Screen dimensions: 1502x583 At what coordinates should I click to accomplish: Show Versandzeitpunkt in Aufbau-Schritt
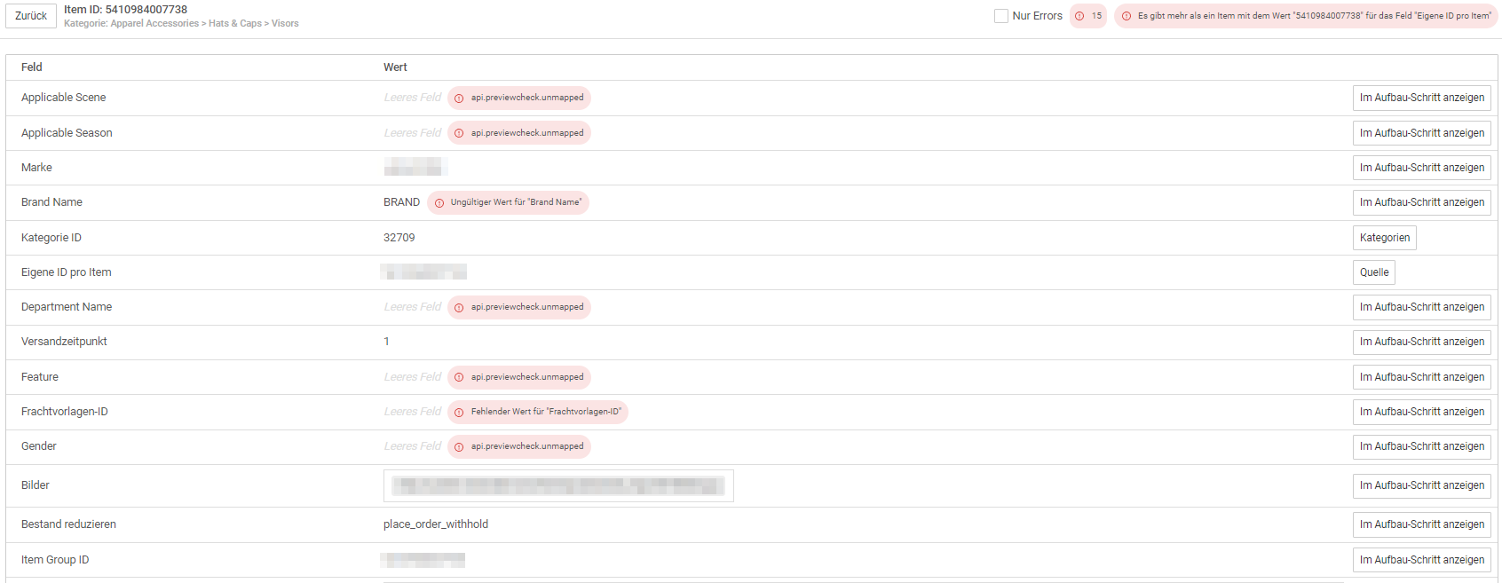(x=1421, y=342)
